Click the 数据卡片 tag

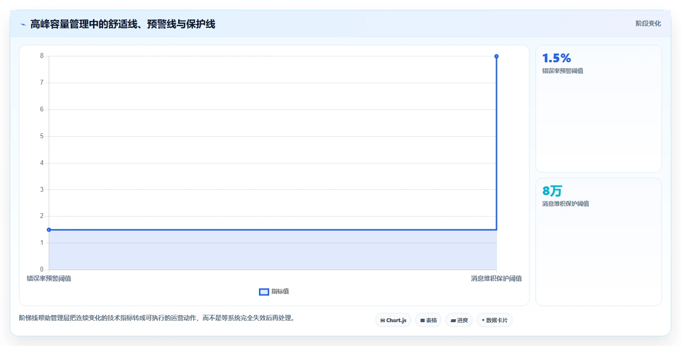(495, 320)
